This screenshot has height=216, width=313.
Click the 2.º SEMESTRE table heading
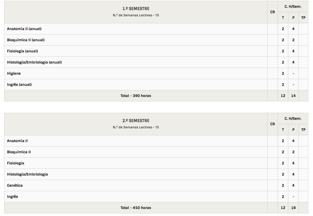point(136,121)
